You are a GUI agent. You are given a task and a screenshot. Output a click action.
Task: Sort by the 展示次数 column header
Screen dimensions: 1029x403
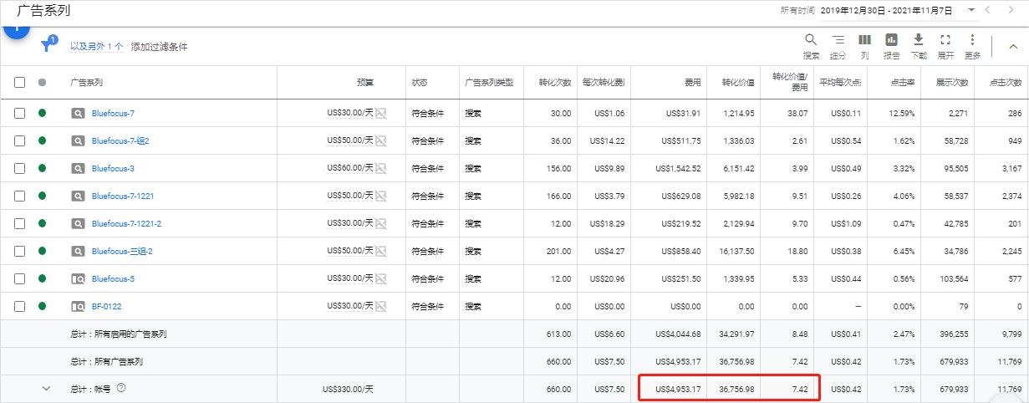tap(951, 83)
